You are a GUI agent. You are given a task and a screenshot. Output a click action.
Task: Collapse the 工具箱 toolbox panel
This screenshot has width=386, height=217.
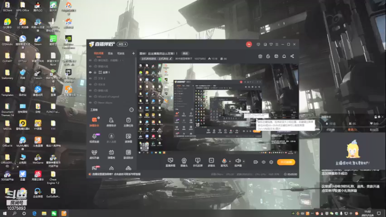coord(131,110)
